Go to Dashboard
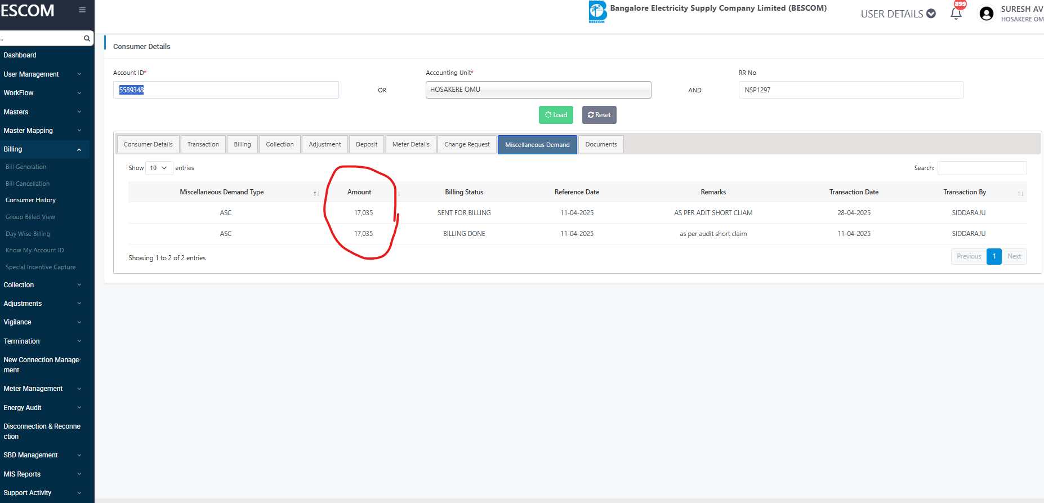 click(20, 55)
